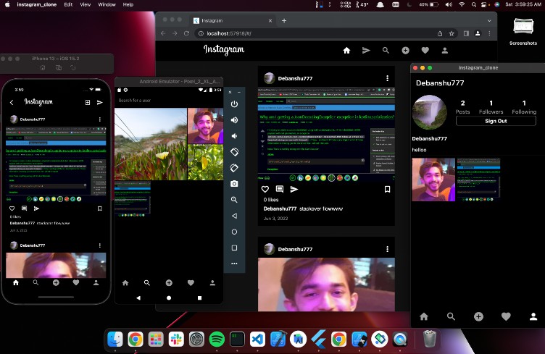Open emulator extended controls three dots
The image size is (545, 354).
click(x=234, y=264)
